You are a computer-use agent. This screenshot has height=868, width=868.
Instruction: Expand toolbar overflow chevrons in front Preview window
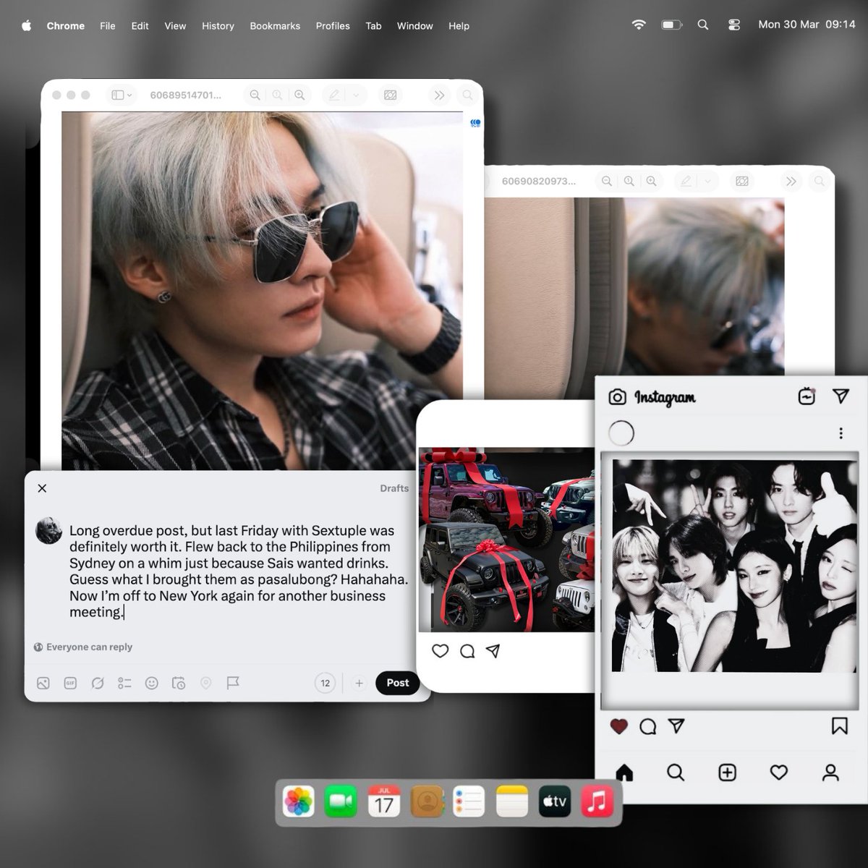coord(439,95)
